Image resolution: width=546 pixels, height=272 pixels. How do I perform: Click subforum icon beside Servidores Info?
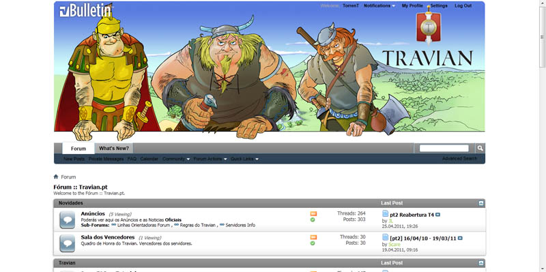pos(222,225)
